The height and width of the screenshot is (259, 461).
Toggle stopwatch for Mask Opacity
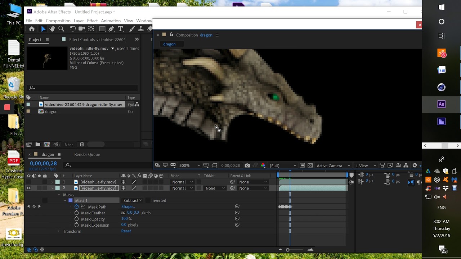(76, 219)
